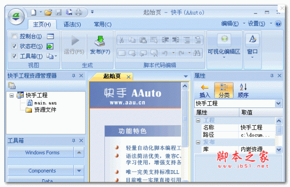Click the decrease indent icon
Image resolution: width=290 pixels, height=187 pixels.
tap(175, 40)
